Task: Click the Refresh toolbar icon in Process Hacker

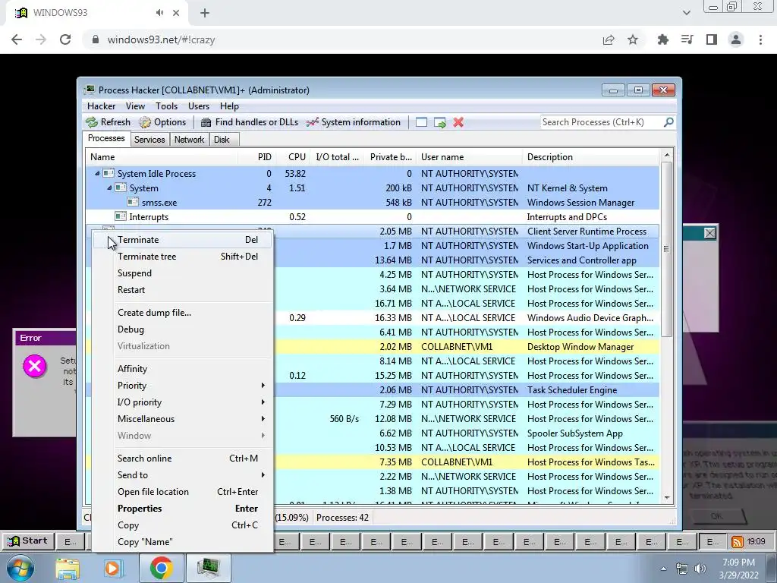Action: 92,122
